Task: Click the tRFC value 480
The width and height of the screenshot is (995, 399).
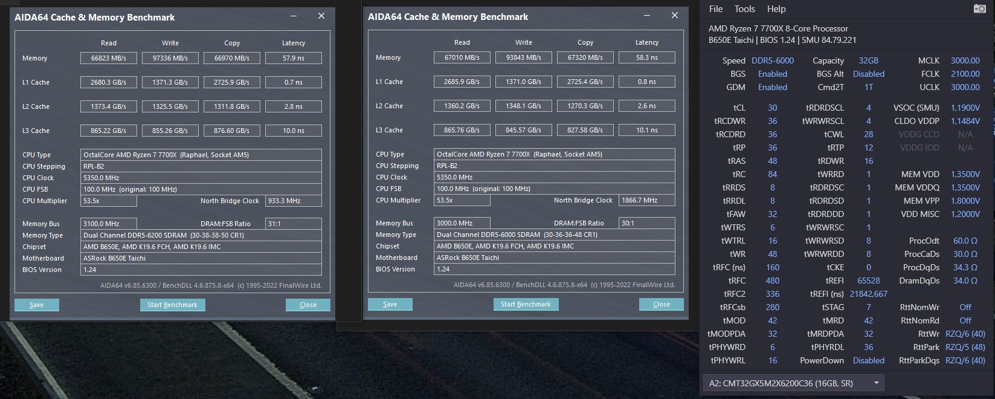Action: click(x=773, y=281)
